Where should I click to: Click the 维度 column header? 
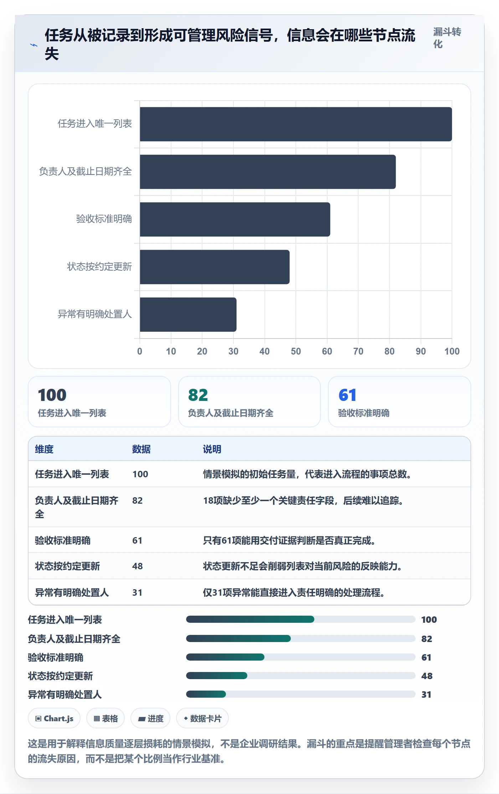point(44,449)
